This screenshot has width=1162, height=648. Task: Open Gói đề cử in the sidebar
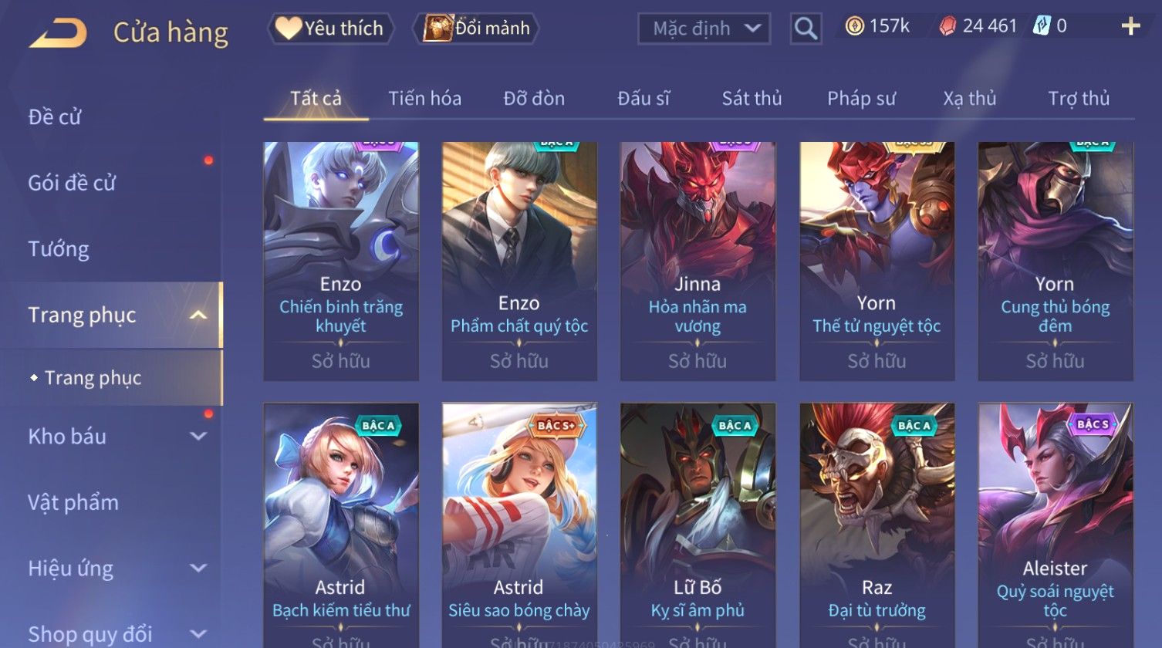[72, 183]
